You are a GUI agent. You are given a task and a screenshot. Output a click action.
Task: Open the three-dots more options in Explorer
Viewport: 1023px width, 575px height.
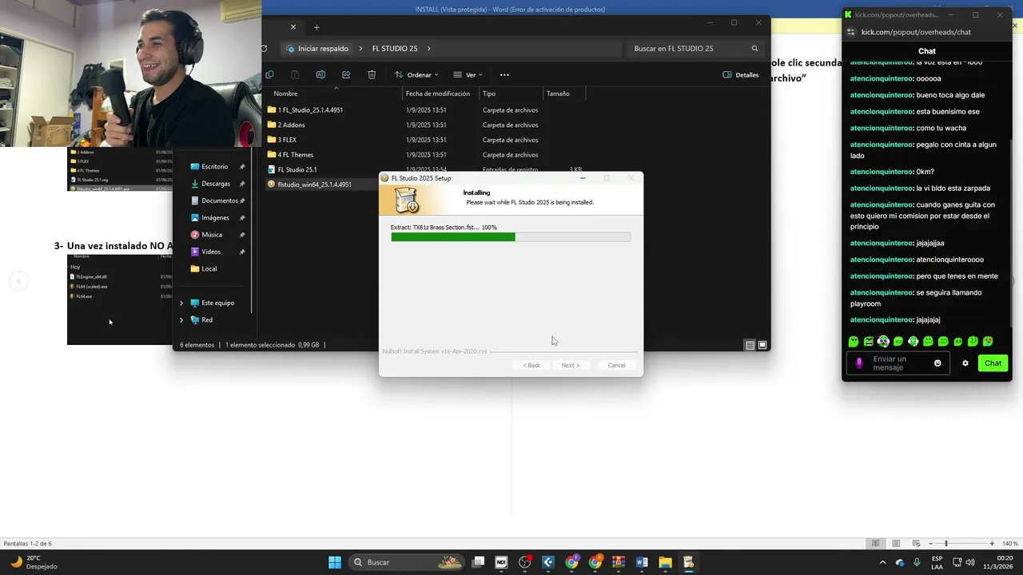(504, 74)
